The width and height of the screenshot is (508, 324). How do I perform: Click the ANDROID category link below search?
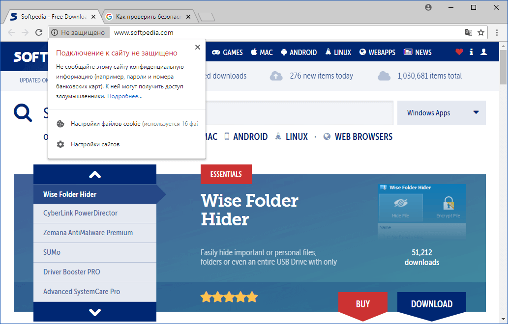tap(246, 136)
